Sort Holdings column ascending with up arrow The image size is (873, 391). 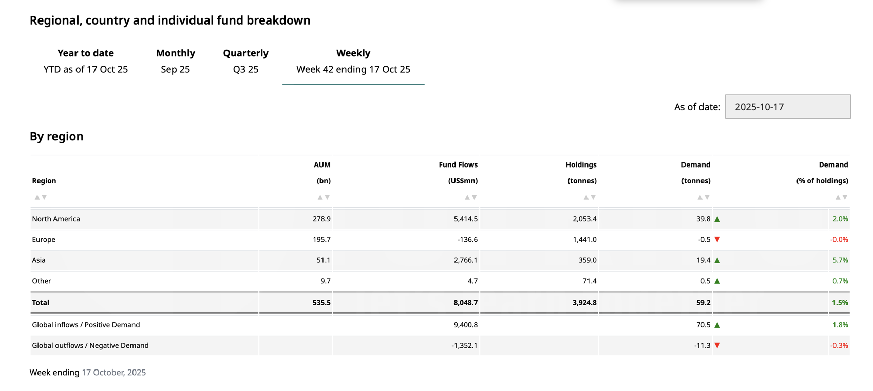pos(586,197)
